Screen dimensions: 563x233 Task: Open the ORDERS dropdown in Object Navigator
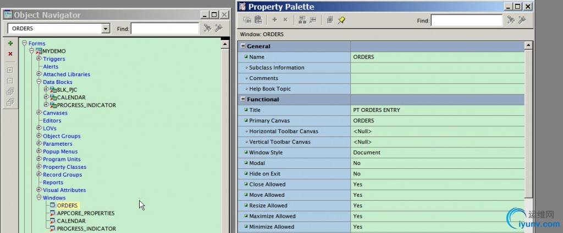[106, 29]
